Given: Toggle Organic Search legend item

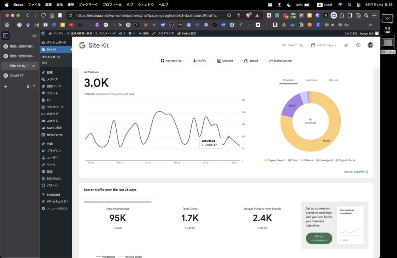Looking at the screenshot, I should [x=276, y=160].
